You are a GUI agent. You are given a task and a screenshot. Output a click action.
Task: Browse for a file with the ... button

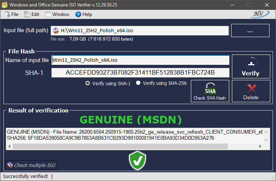[x=250, y=31]
